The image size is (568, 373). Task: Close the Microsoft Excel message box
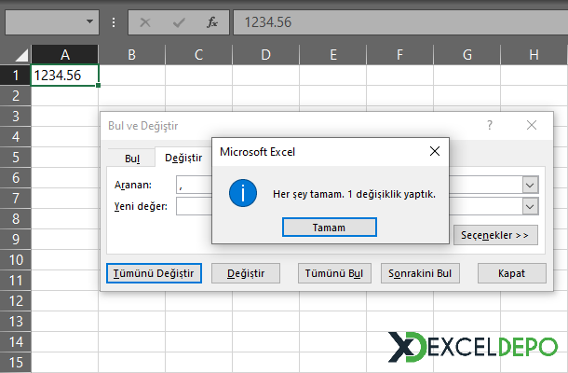click(x=435, y=151)
